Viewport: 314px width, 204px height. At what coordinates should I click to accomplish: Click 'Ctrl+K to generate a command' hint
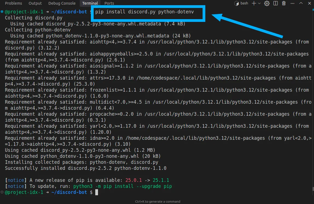pos(158,202)
